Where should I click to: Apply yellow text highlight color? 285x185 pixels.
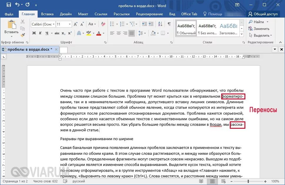coord(88,33)
